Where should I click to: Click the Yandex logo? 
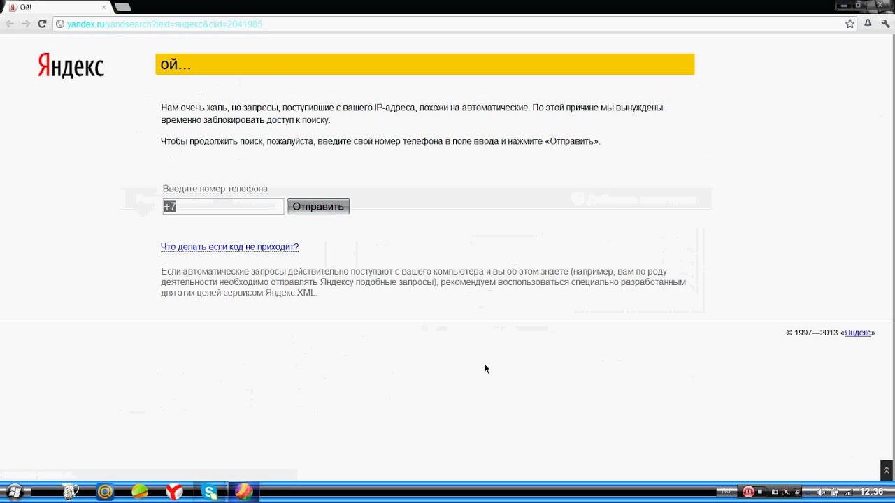pos(71,66)
